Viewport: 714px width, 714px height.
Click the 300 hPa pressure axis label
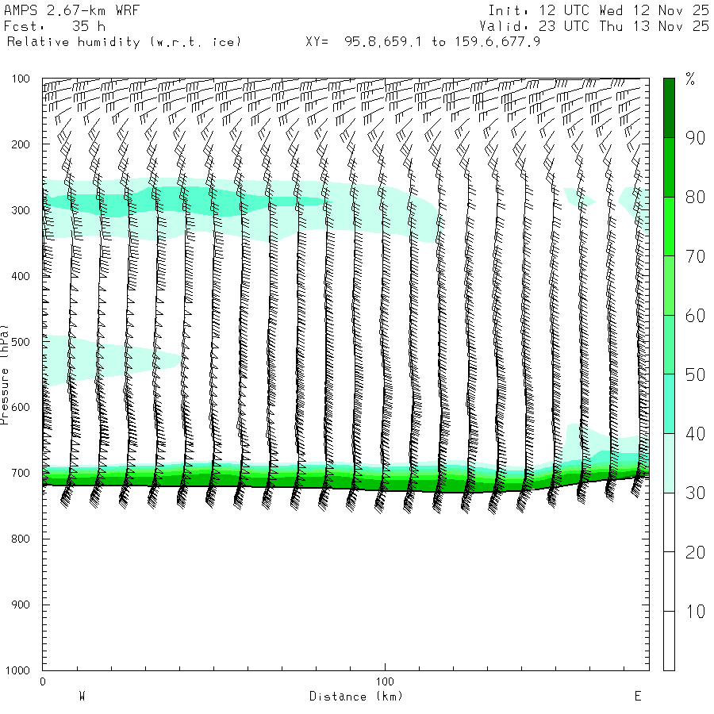pyautogui.click(x=21, y=210)
